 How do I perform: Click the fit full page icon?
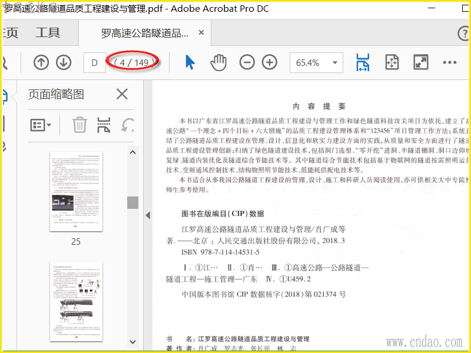(392, 62)
